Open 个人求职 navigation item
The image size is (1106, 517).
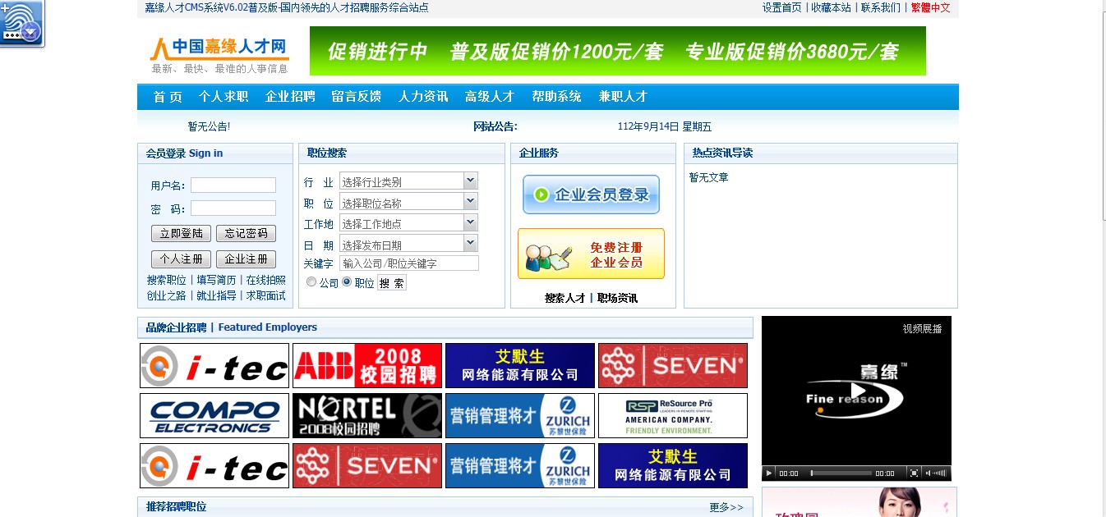point(224,97)
